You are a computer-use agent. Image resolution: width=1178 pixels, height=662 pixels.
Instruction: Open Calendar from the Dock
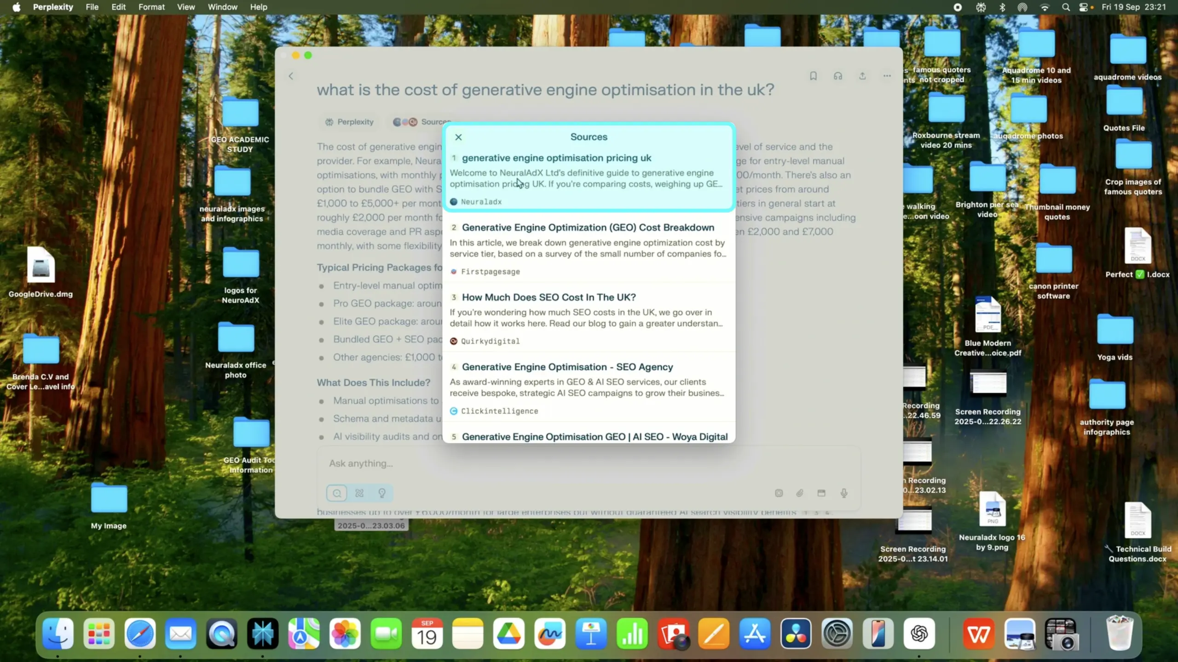(x=427, y=633)
